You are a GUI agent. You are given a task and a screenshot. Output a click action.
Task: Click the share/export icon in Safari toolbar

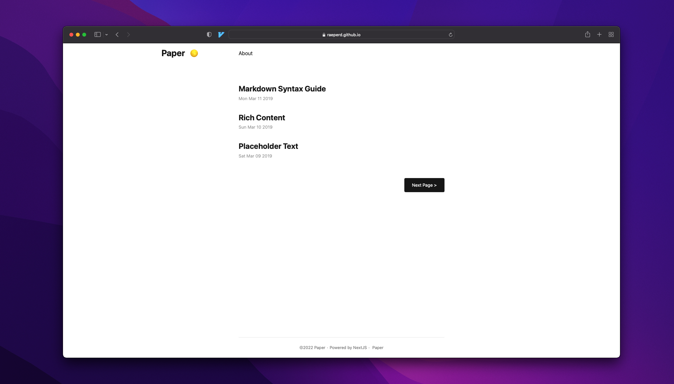[588, 34]
